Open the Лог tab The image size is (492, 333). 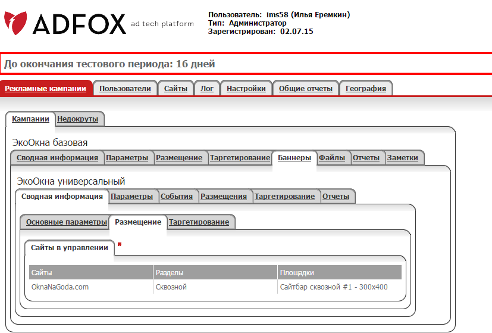(207, 89)
